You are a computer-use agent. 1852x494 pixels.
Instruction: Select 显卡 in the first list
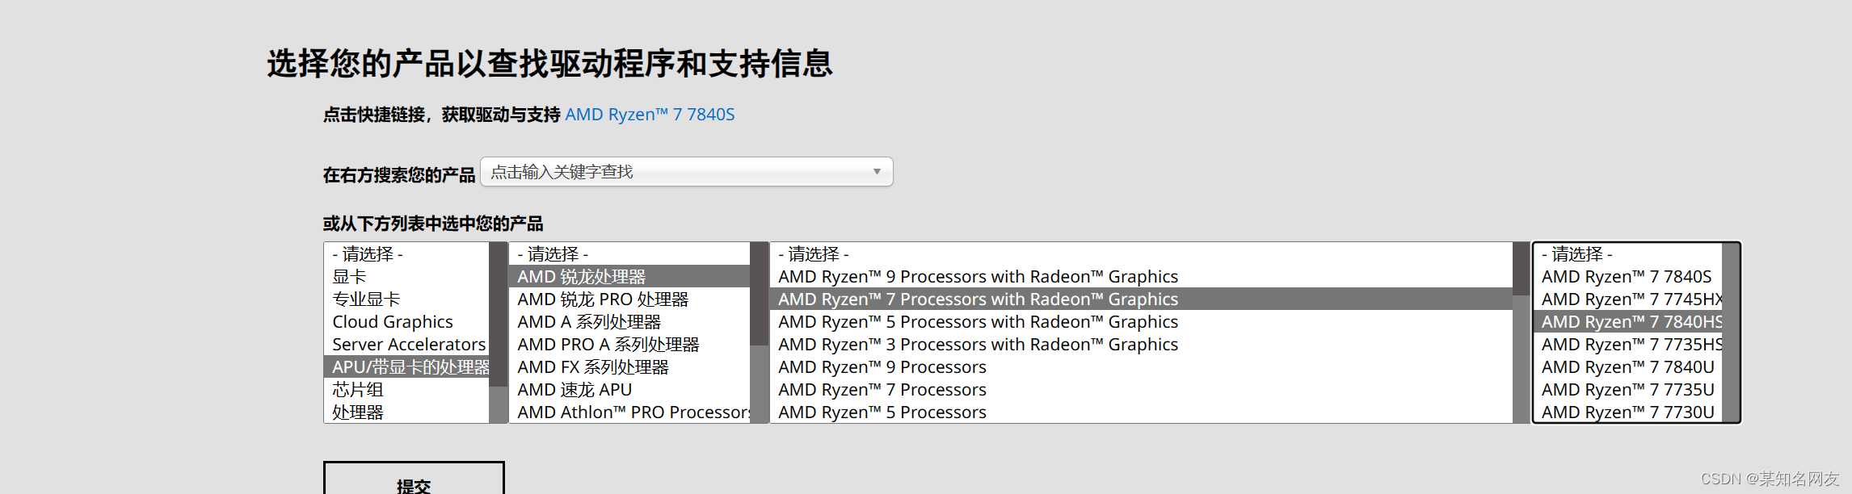coord(406,277)
